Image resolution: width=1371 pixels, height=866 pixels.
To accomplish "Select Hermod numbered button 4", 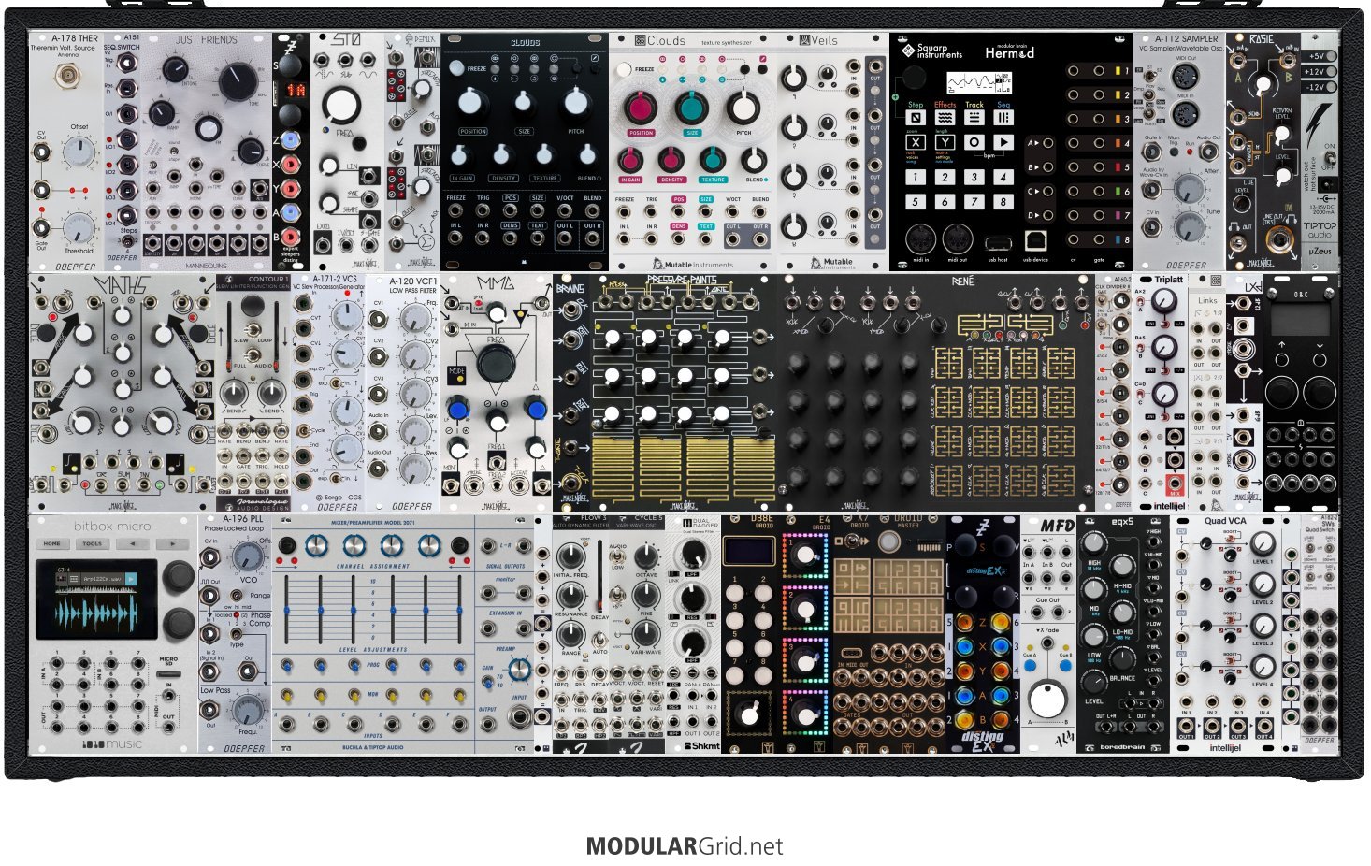I will coord(1003,177).
